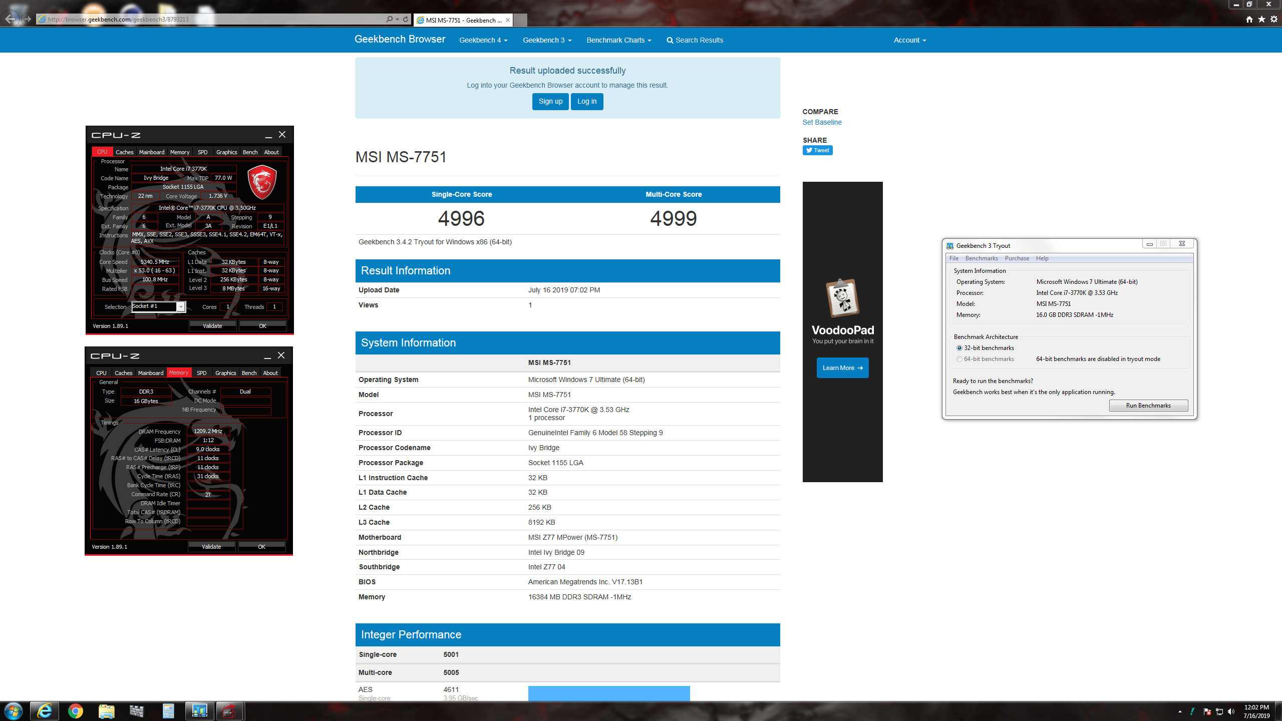The height and width of the screenshot is (721, 1282).
Task: Share result with the Tweet button
Action: 817,150
